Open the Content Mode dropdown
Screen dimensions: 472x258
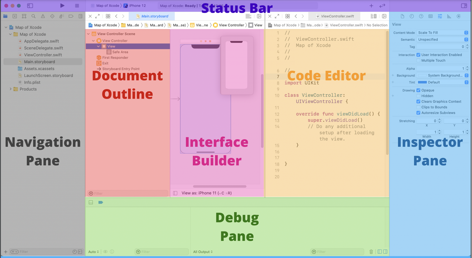coord(442,33)
